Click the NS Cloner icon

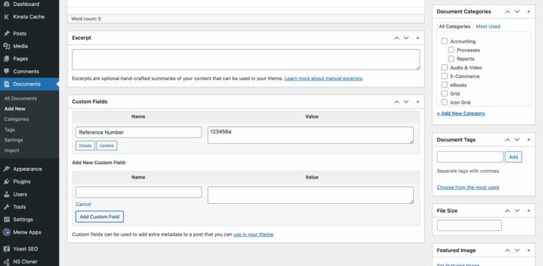point(6,261)
